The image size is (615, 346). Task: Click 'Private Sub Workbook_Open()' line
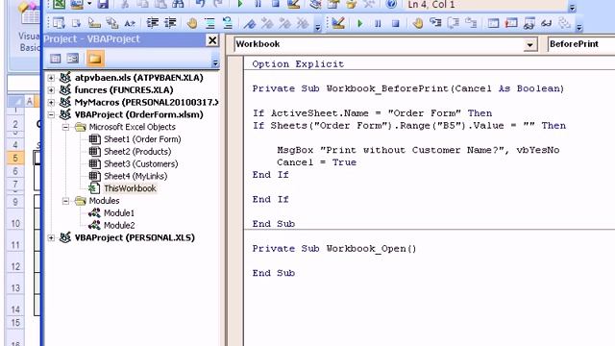334,249
